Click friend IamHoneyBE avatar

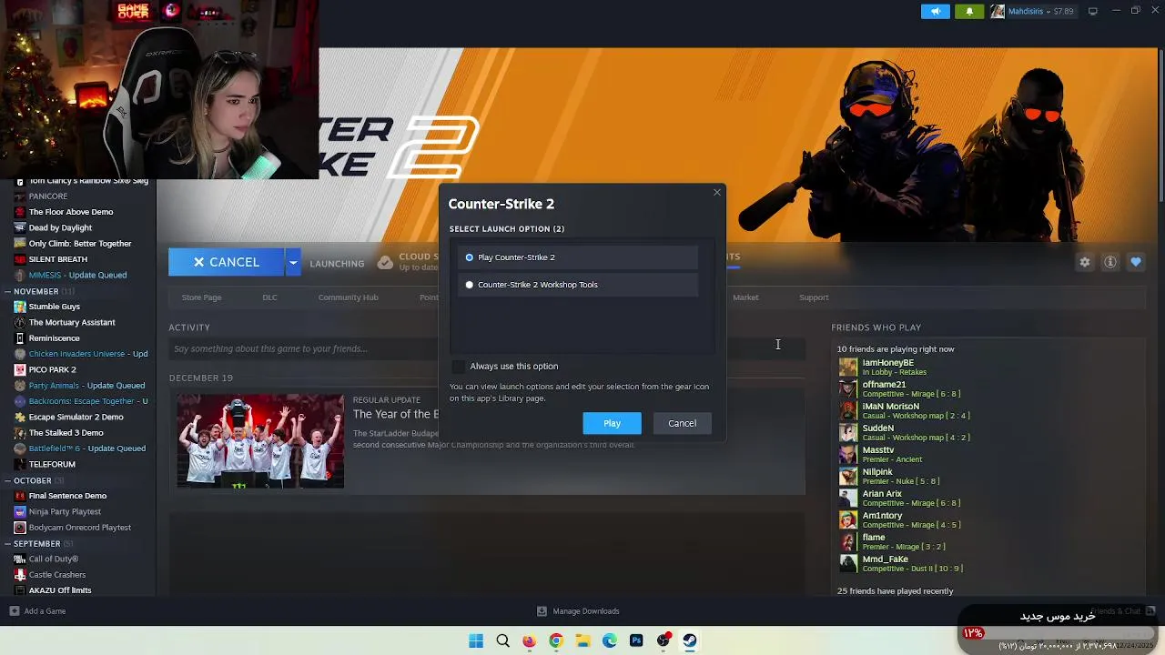pyautogui.click(x=847, y=367)
